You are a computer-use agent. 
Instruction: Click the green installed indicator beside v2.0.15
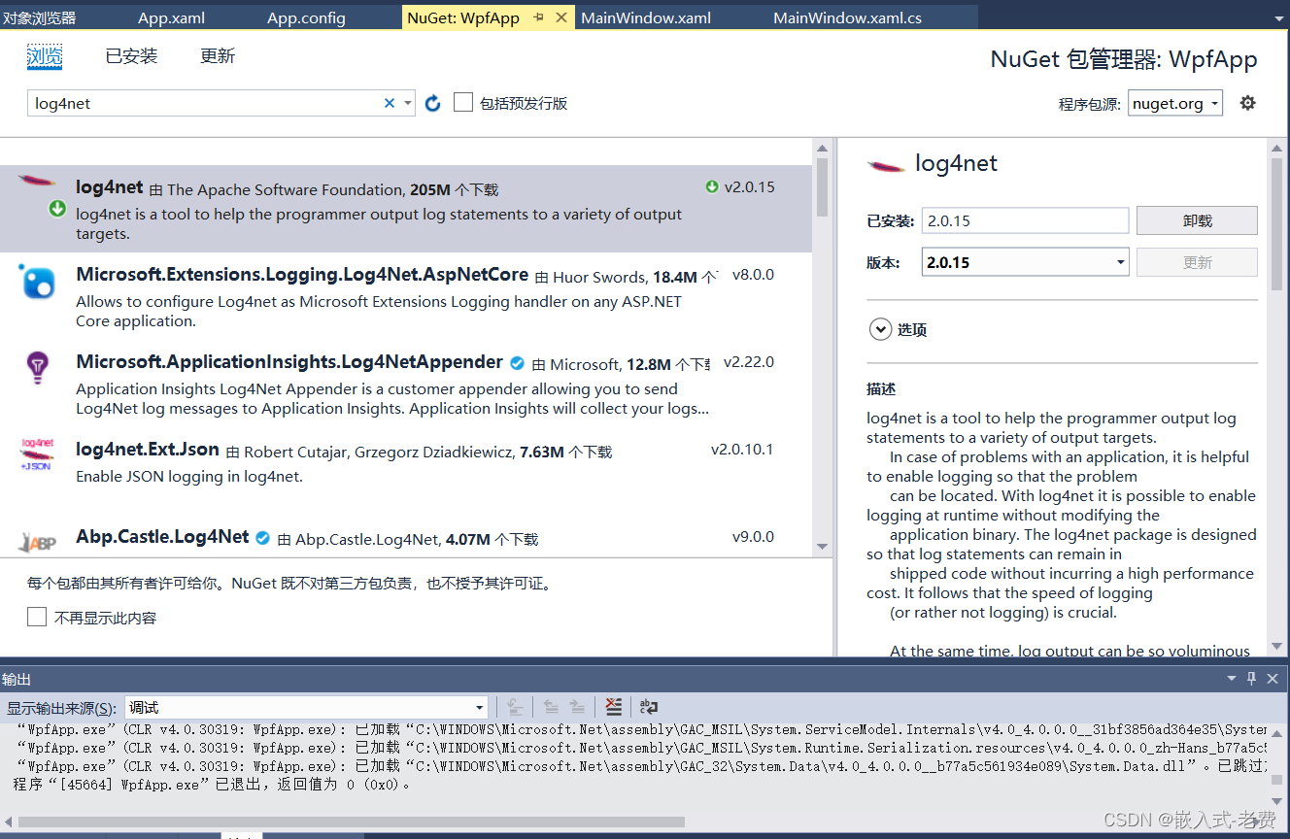click(712, 186)
